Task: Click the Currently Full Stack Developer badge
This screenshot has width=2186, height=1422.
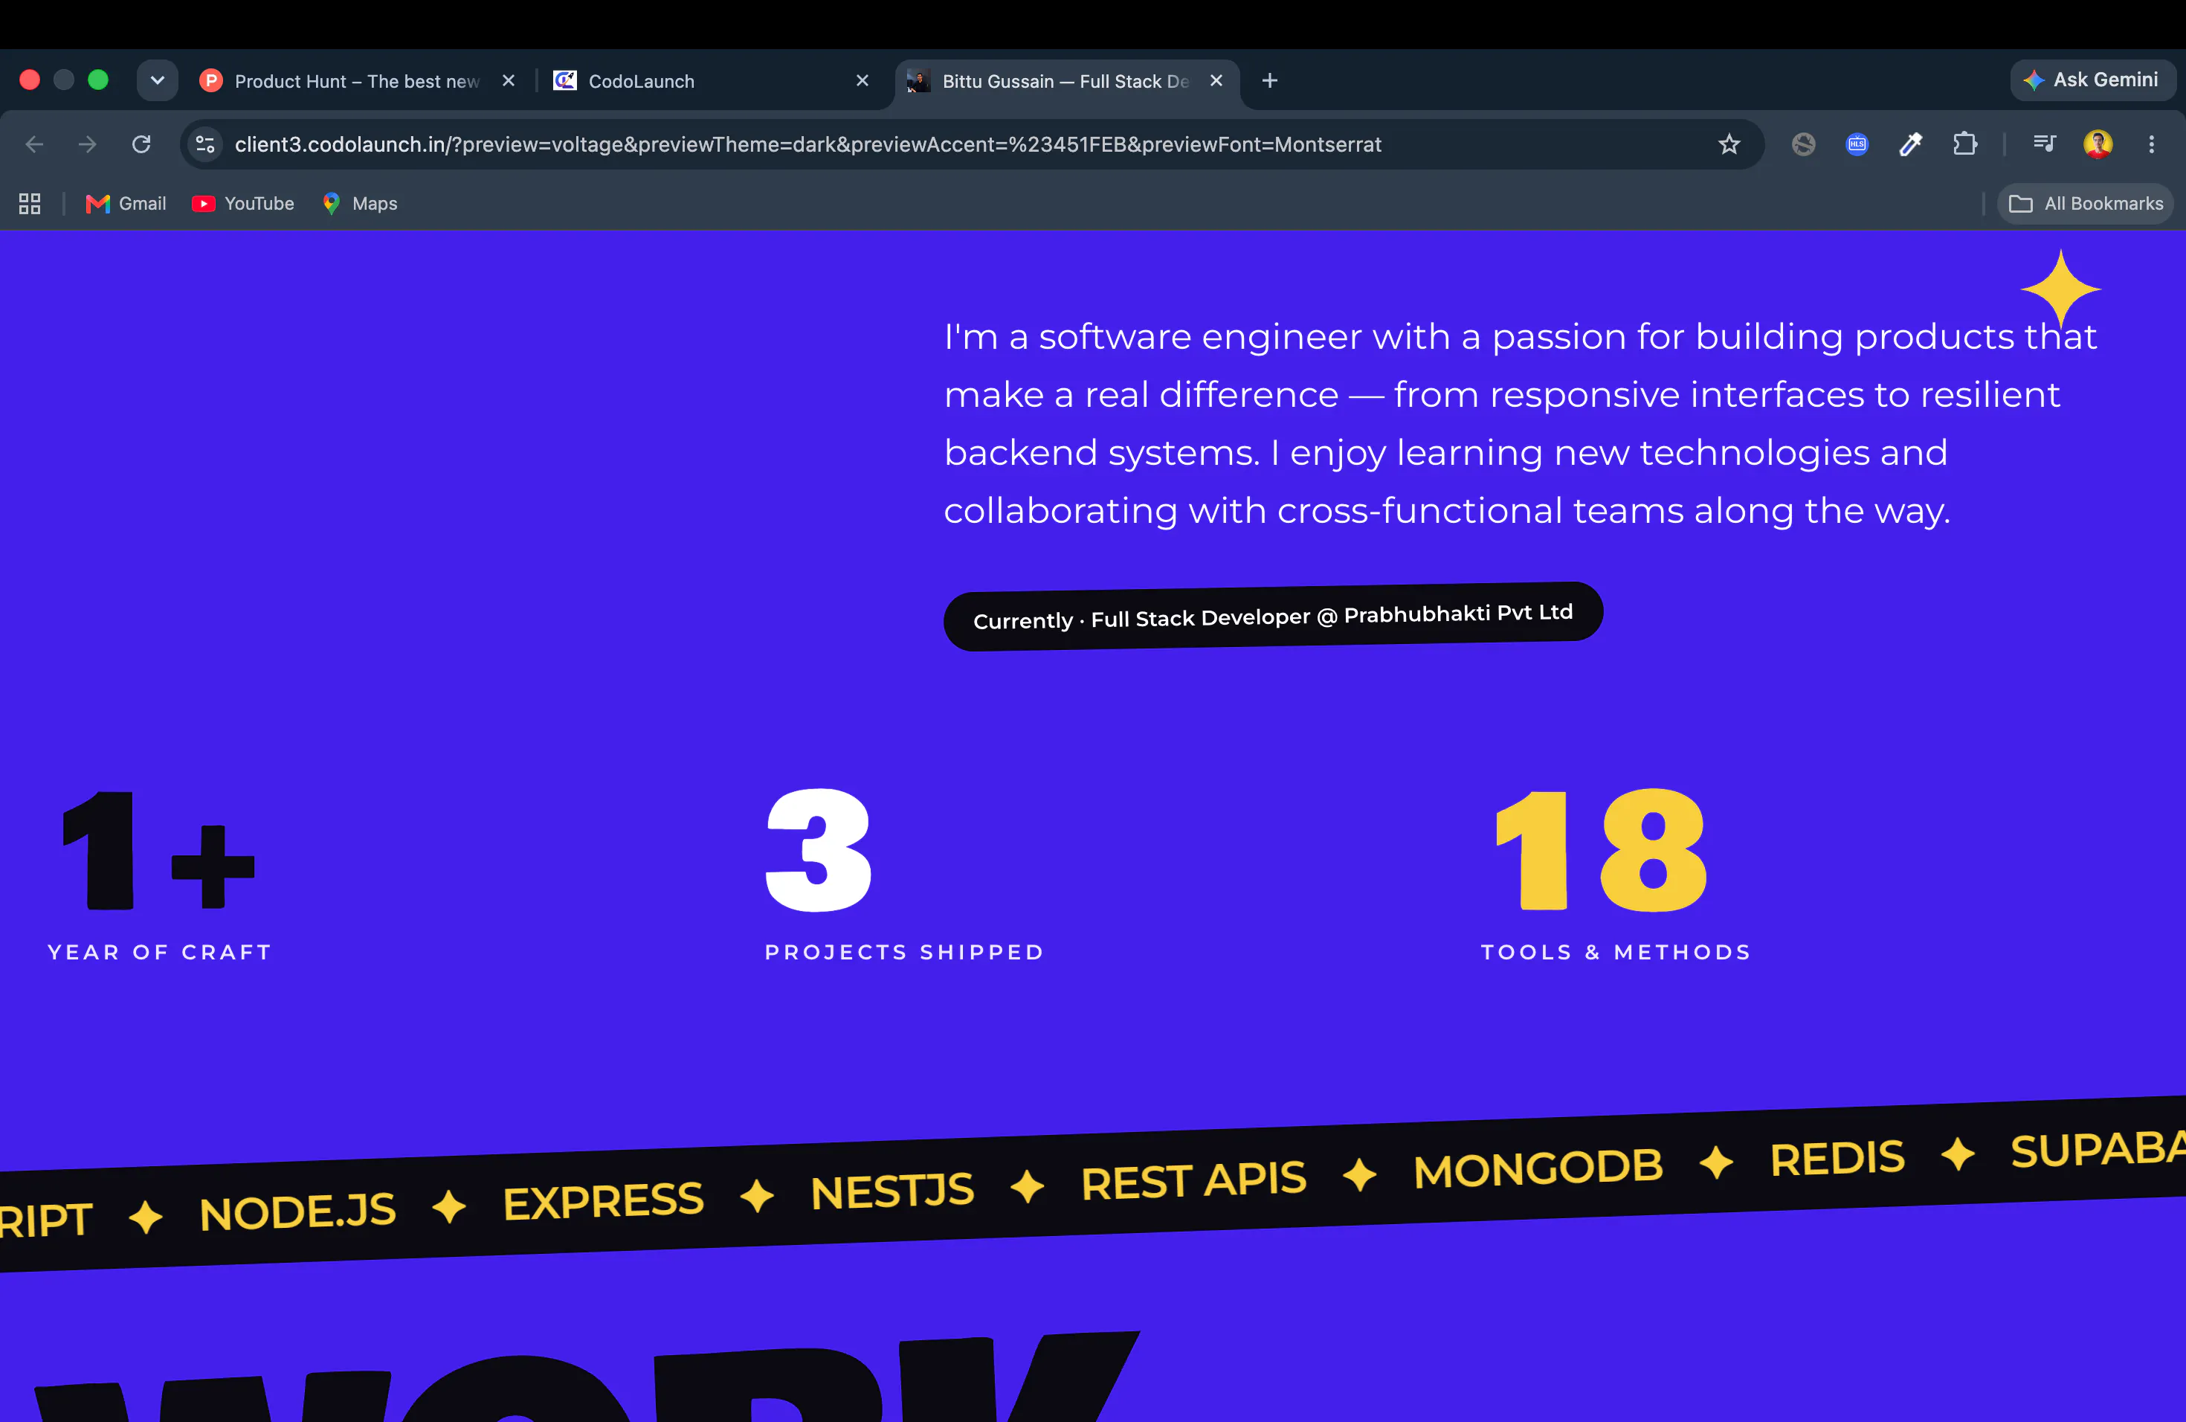Action: coord(1273,617)
